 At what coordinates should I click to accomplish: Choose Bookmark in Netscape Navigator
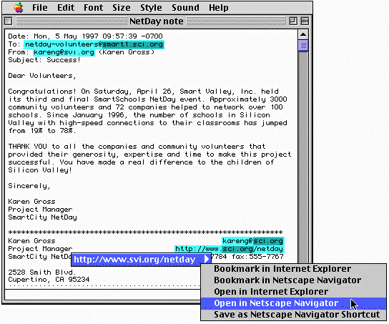click(293, 280)
